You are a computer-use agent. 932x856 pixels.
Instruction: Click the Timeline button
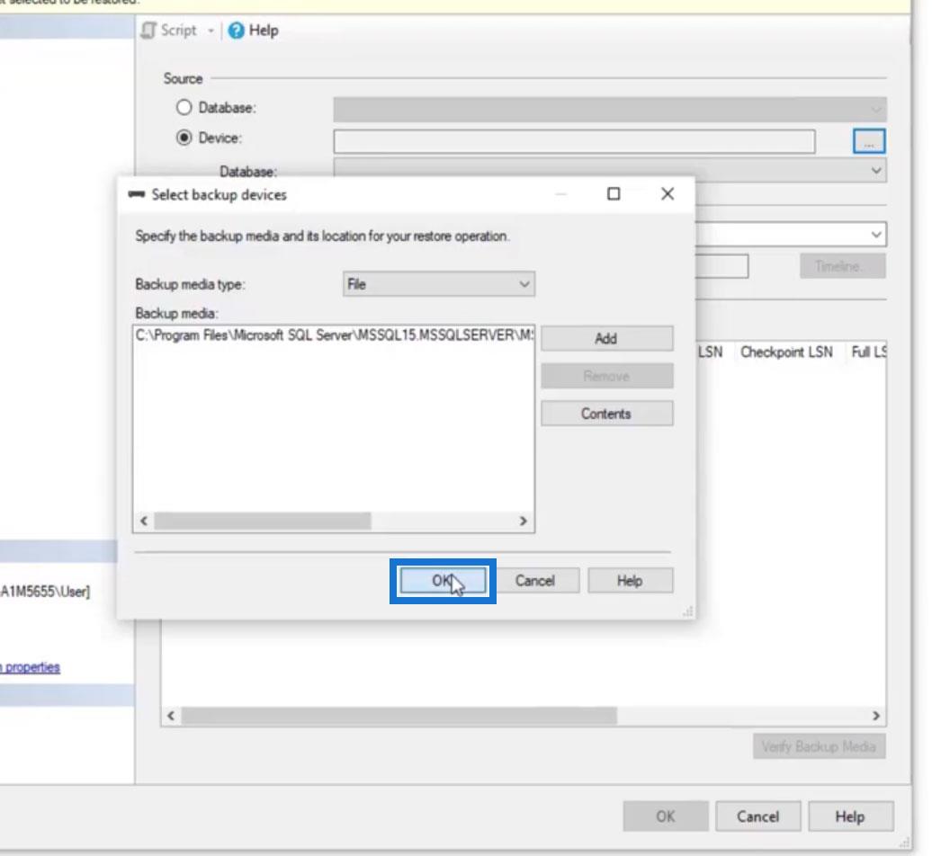click(842, 266)
